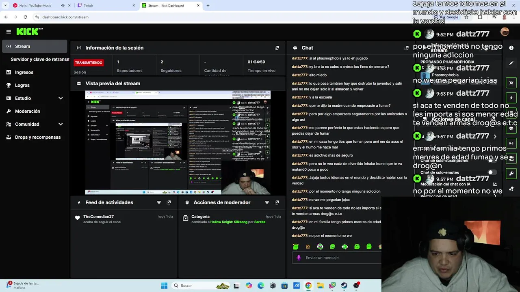
Task: Click the Hollow Knight: Silksong category link
Action: tap(229, 222)
